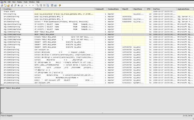194x120 pixels.
Task: Click the Pause trace toolbar button
Action: tap(30, 5)
